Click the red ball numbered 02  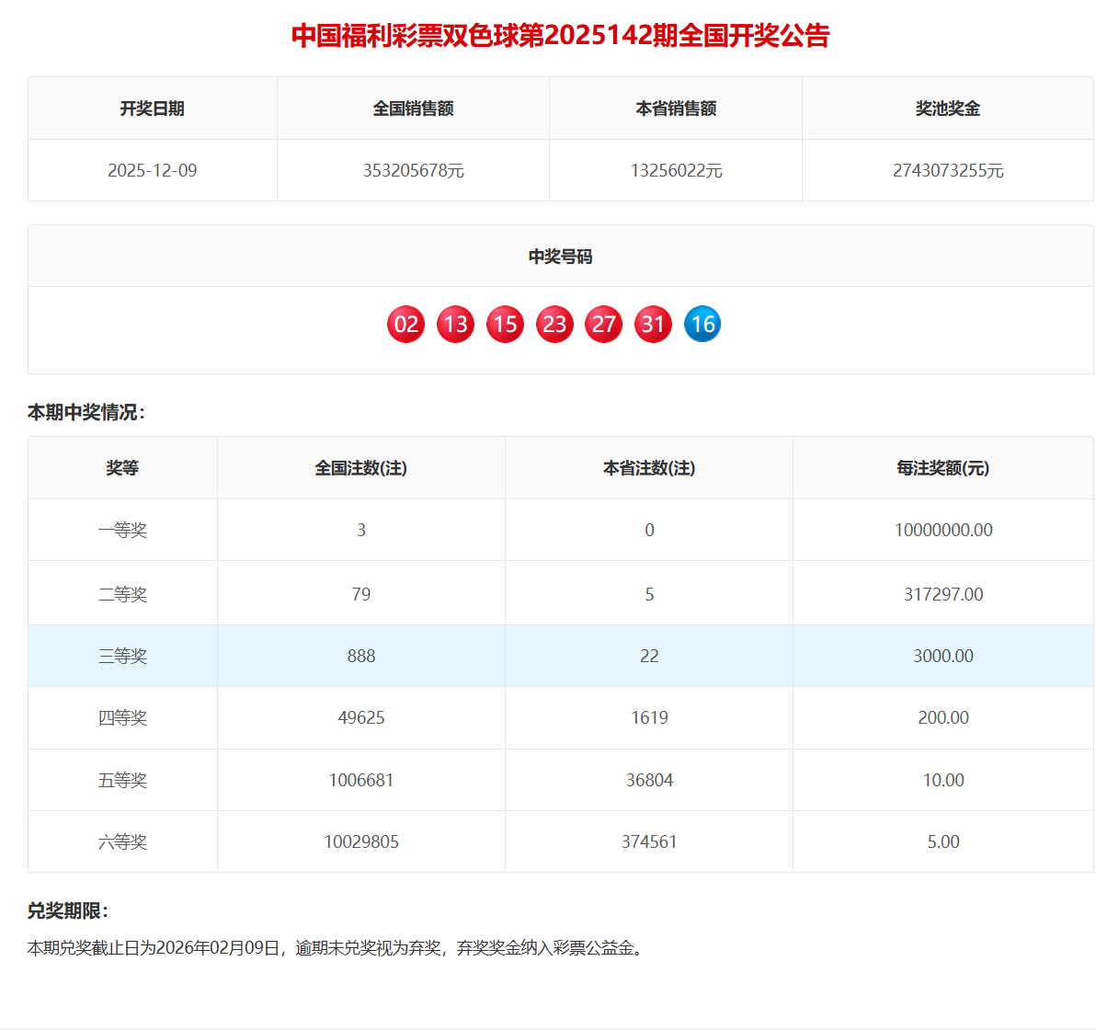click(406, 325)
